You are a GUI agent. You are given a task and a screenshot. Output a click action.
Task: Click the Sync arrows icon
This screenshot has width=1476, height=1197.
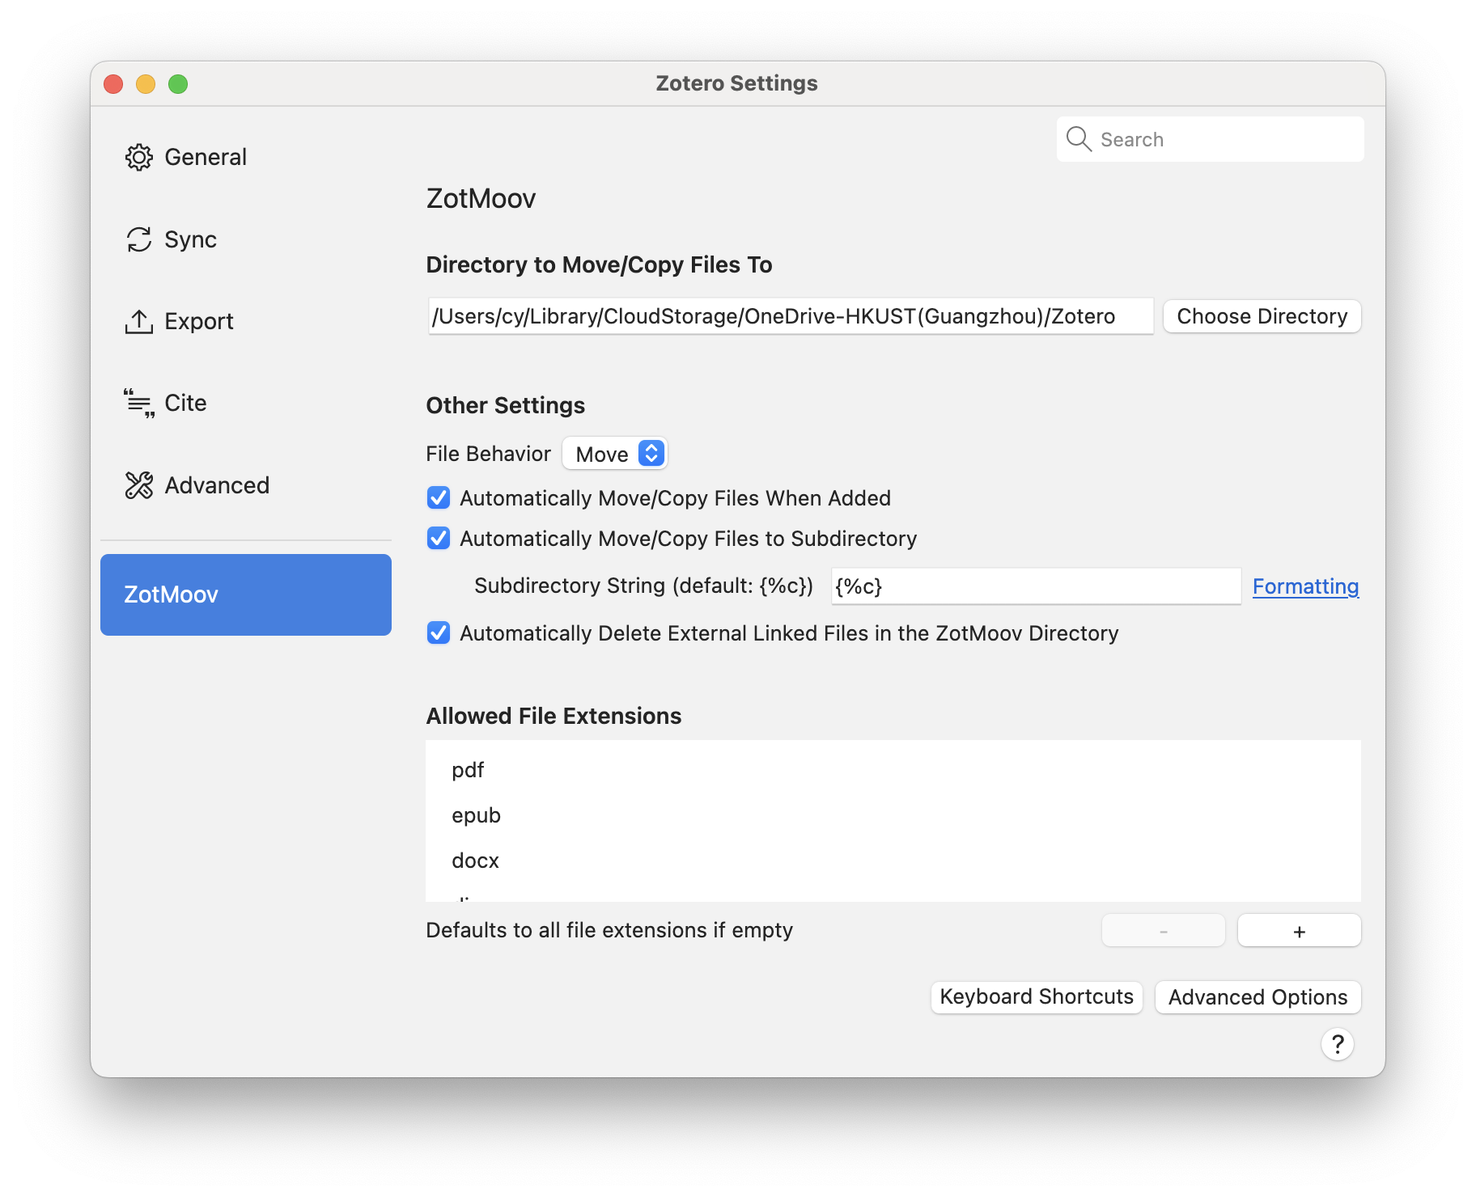[x=138, y=239]
